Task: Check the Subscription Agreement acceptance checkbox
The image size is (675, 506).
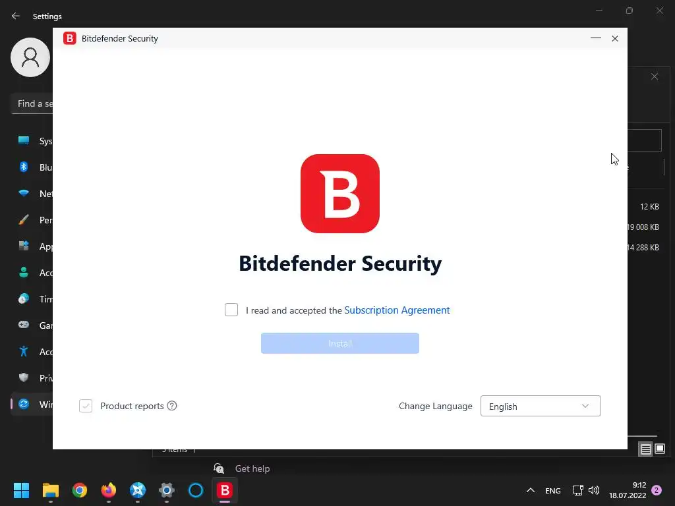Action: [x=231, y=310]
